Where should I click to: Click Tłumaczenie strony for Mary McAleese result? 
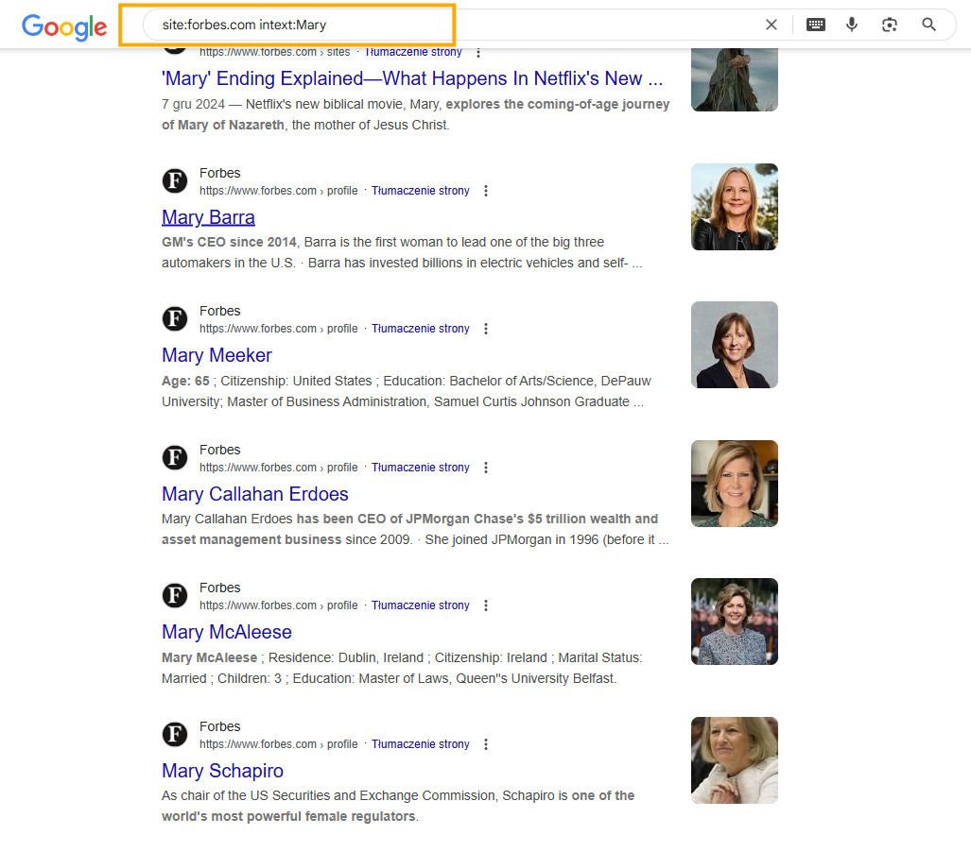pyautogui.click(x=421, y=605)
